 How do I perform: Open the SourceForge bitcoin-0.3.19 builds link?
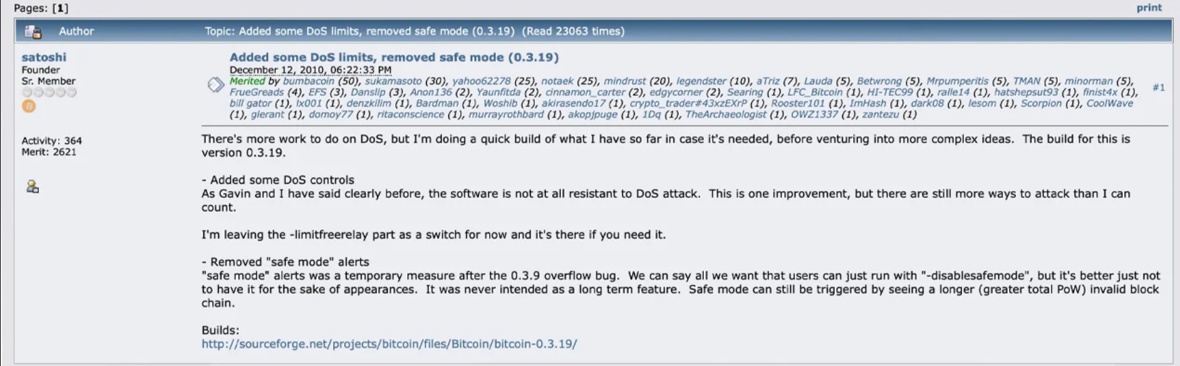point(389,344)
